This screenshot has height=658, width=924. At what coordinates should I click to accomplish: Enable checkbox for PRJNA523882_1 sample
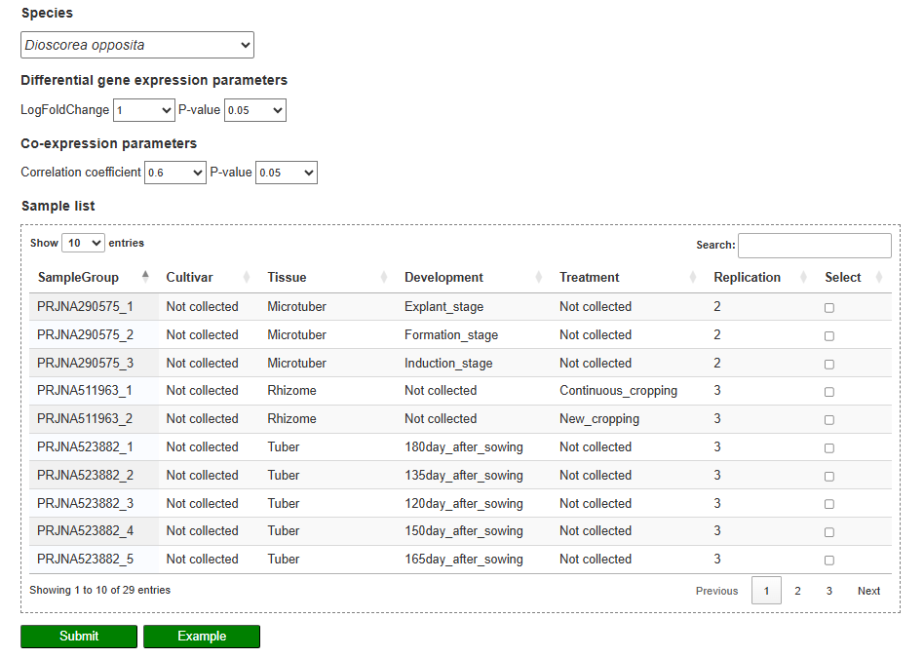[829, 448]
